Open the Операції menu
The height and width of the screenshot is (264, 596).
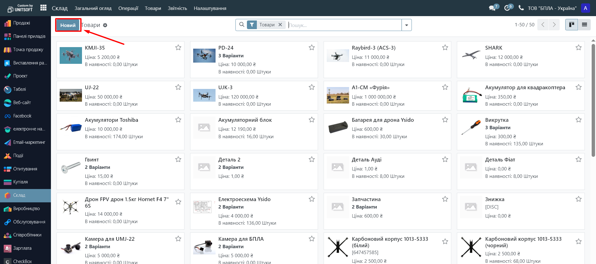[128, 8]
